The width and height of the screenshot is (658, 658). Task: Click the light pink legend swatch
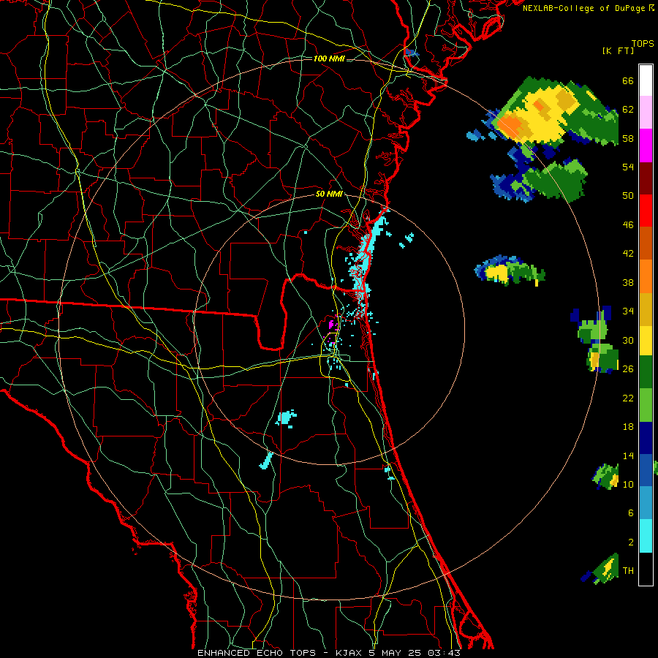pos(646,113)
